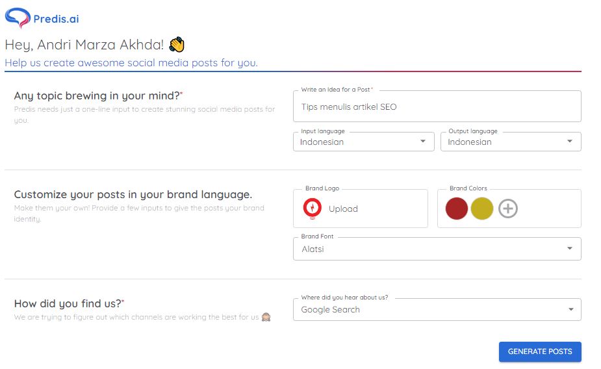
Task: Click the Predis.ai brand name text
Action: tap(56, 19)
